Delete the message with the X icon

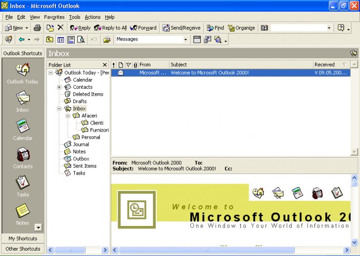[60, 28]
